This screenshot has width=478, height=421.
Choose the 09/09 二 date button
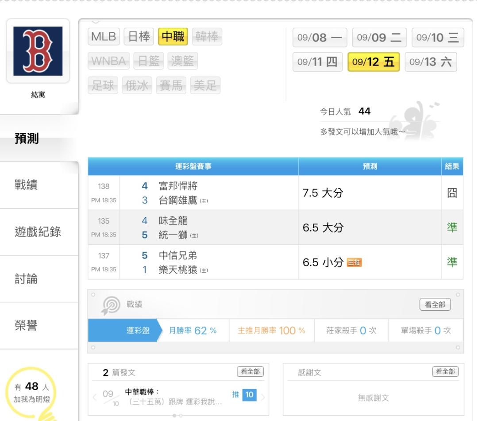click(379, 38)
